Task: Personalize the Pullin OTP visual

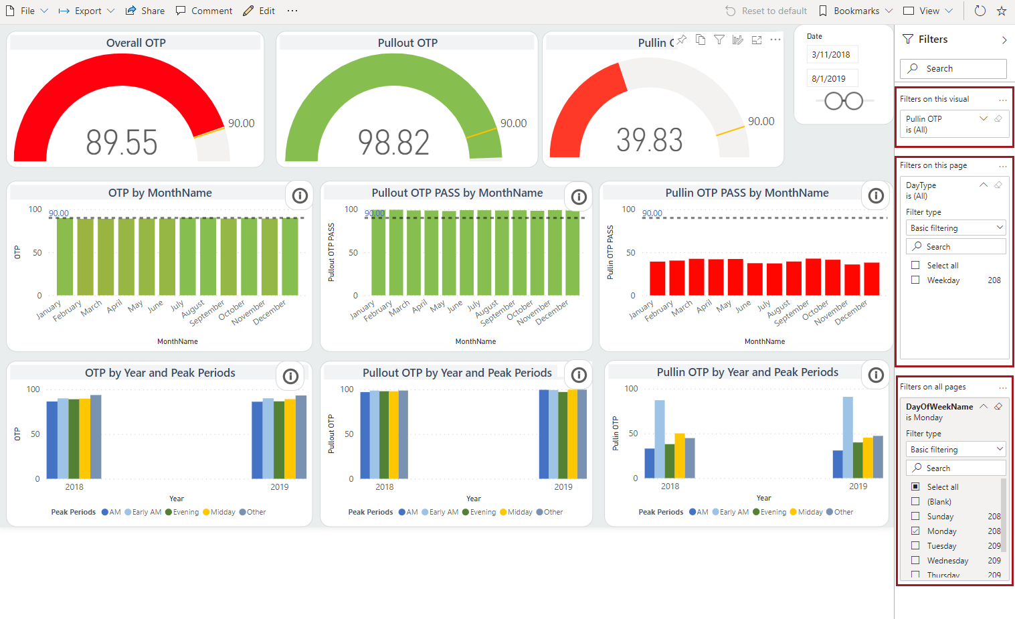Action: pyautogui.click(x=737, y=40)
